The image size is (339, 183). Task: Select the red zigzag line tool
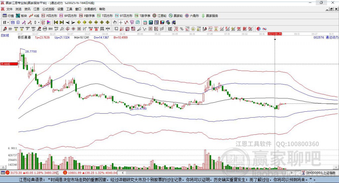(126, 22)
